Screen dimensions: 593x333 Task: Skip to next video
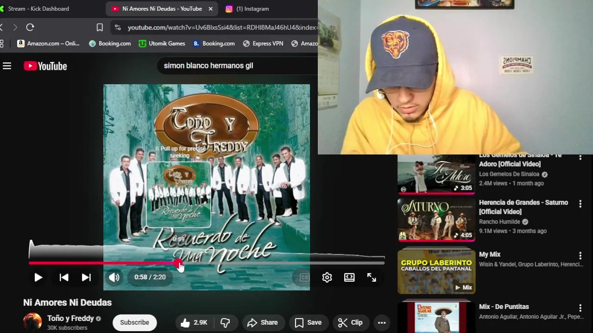(x=86, y=277)
